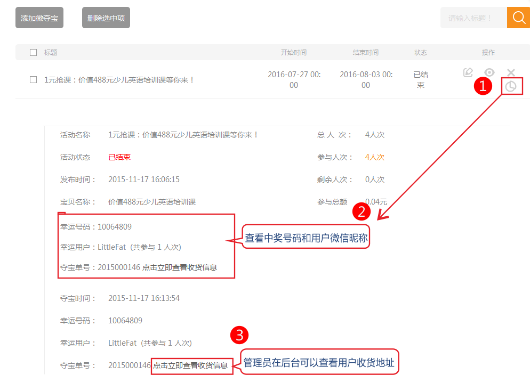Select the 结束时间 column header
This screenshot has width=530, height=375.
366,52
